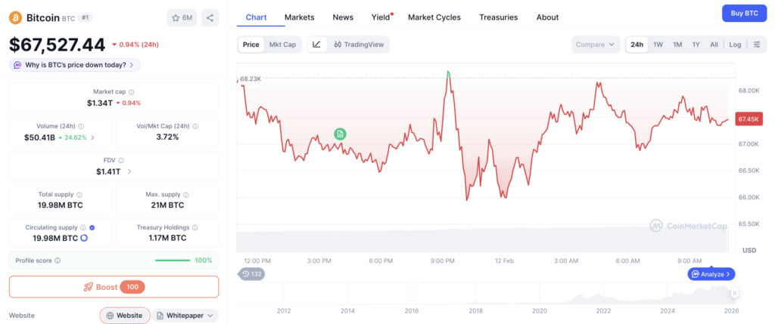
Task: Click Volume (24h) info icon
Action: tap(81, 126)
